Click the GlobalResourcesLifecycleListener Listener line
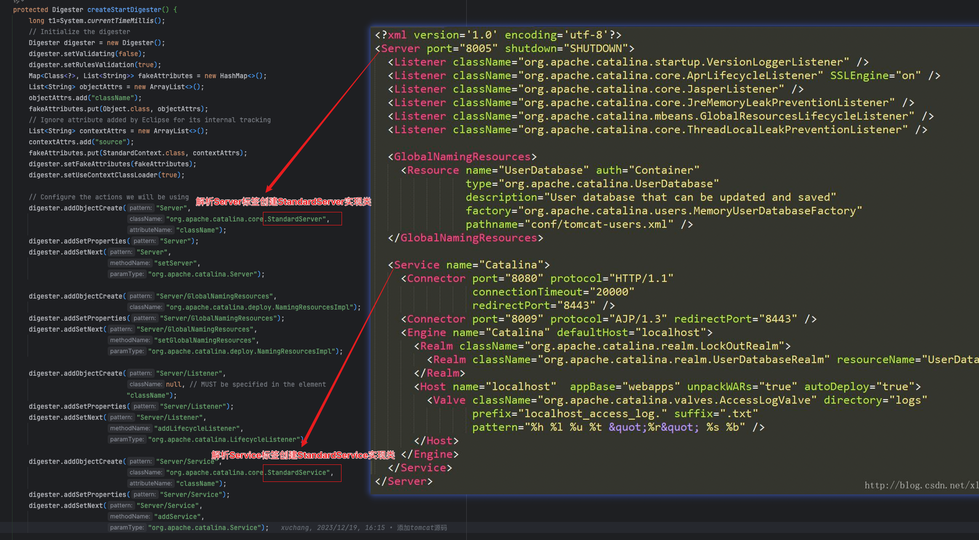 tap(661, 116)
